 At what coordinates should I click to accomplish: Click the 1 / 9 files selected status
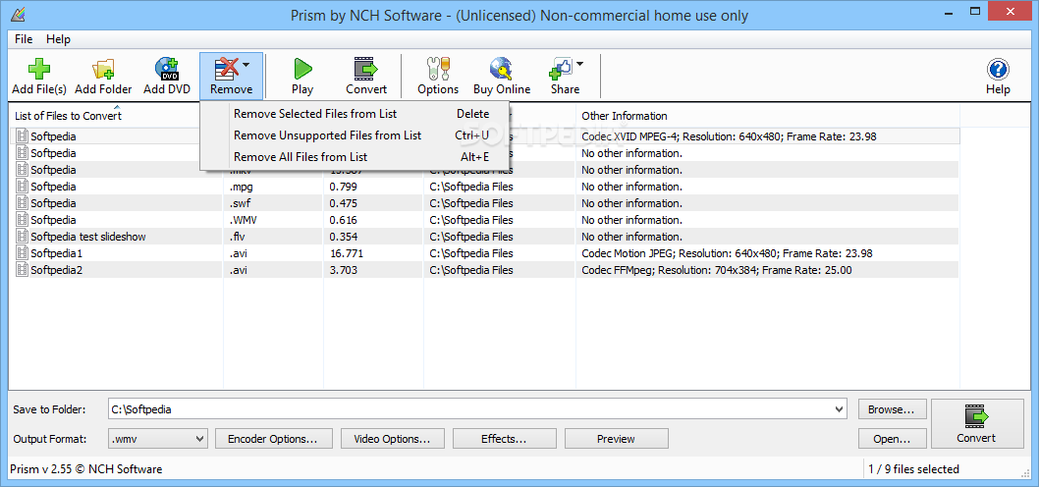pos(913,469)
